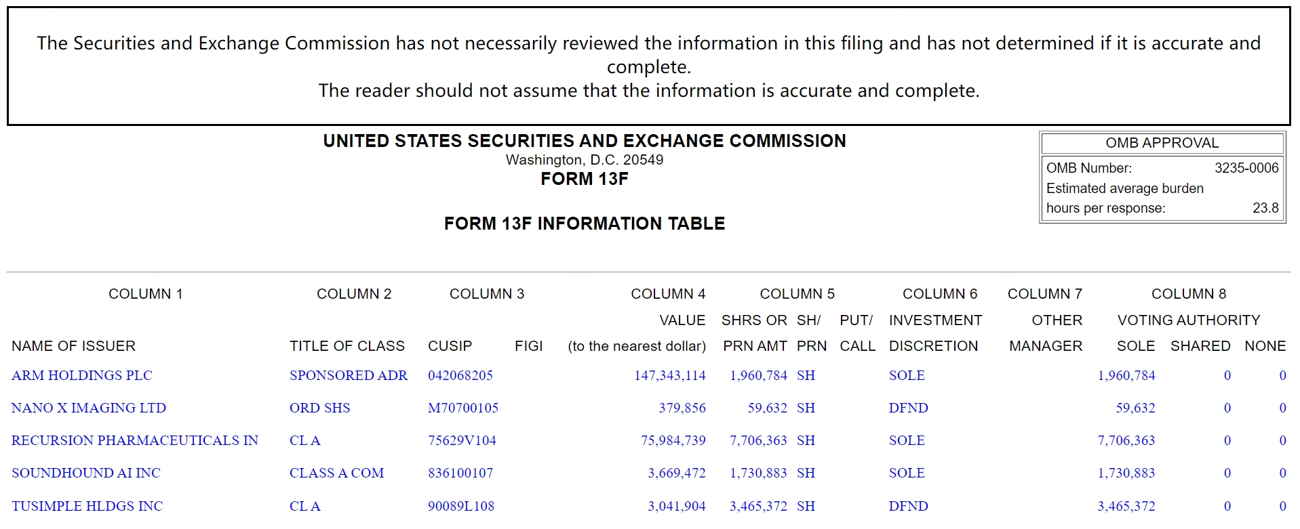
Task: Click CUSIP number 75629V104
Action: point(462,440)
